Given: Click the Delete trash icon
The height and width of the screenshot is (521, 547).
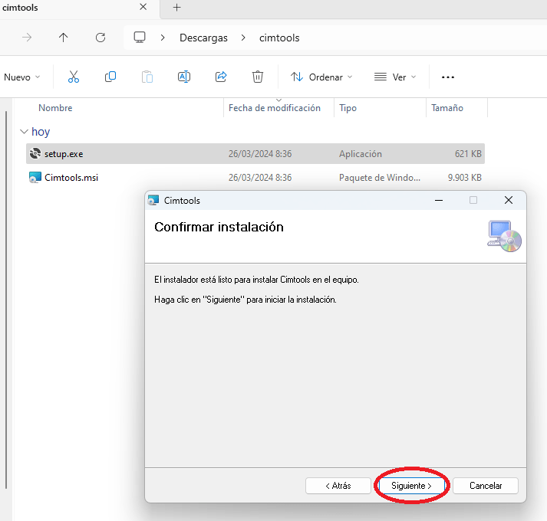Looking at the screenshot, I should click(258, 77).
